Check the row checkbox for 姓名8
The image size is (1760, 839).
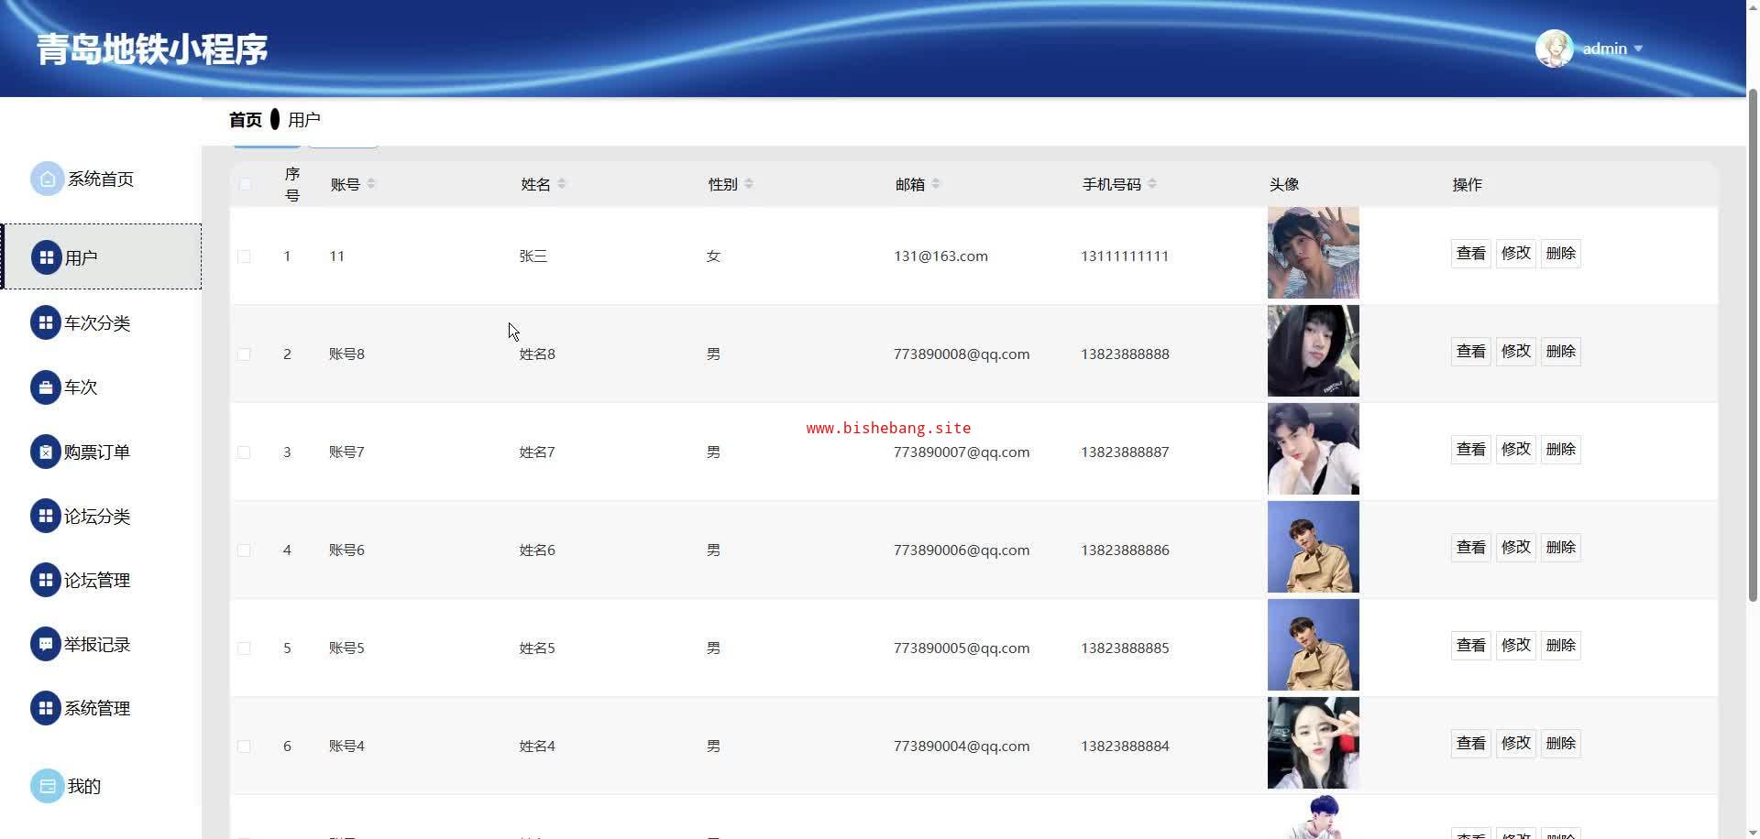point(244,354)
